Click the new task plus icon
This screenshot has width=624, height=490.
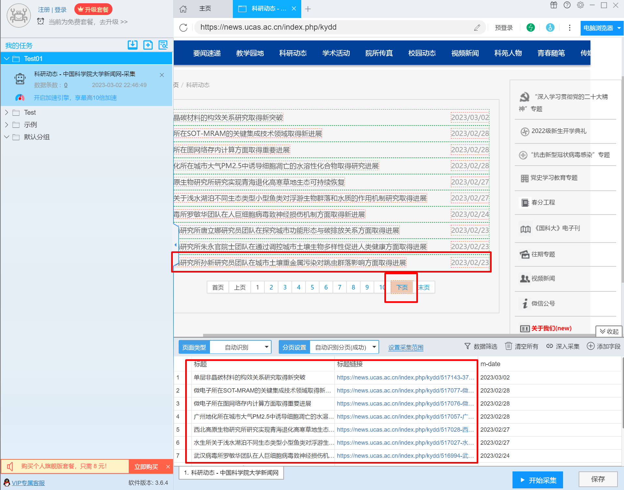[x=148, y=45]
